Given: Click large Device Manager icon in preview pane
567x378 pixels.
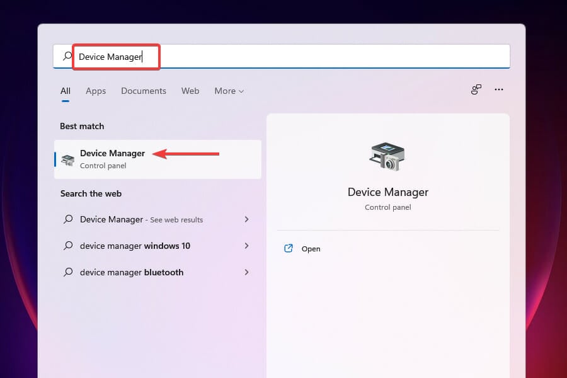Looking at the screenshot, I should [387, 157].
